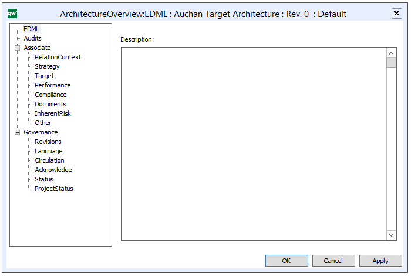Viewport: 411px width, 276px height.
Task: Click the scrollbar down arrow in Description
Action: (x=392, y=235)
